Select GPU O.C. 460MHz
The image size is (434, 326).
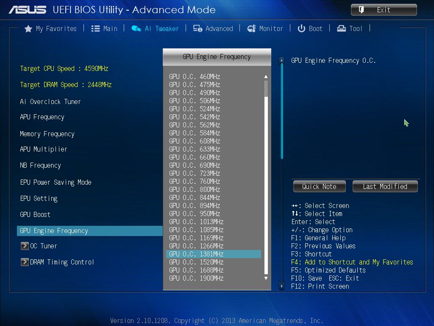[195, 76]
